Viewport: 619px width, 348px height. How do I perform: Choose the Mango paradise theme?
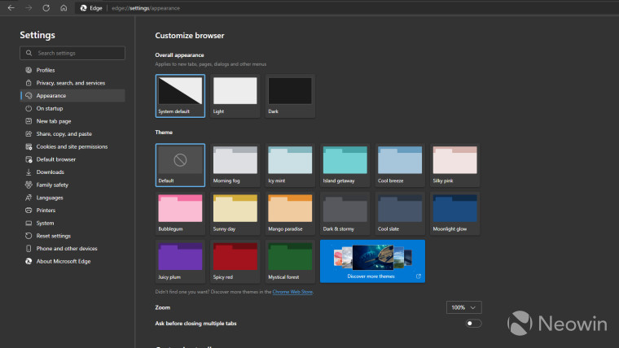290,213
